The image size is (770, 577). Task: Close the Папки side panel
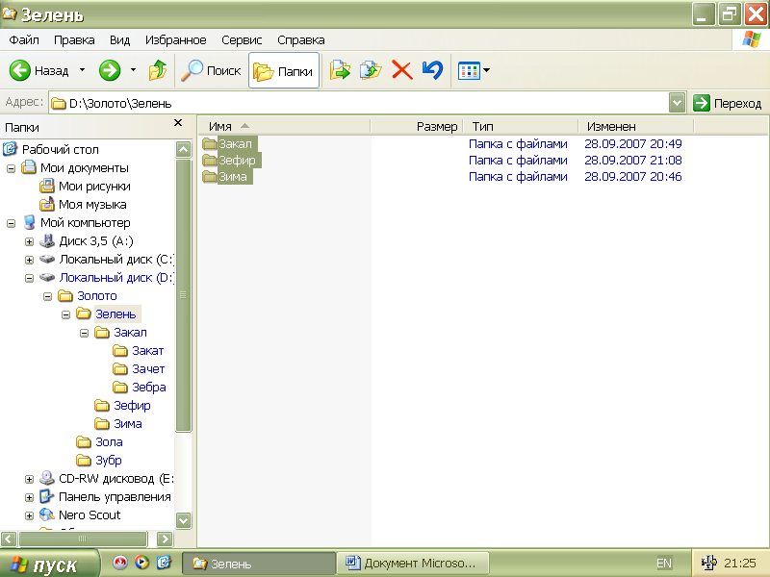177,123
